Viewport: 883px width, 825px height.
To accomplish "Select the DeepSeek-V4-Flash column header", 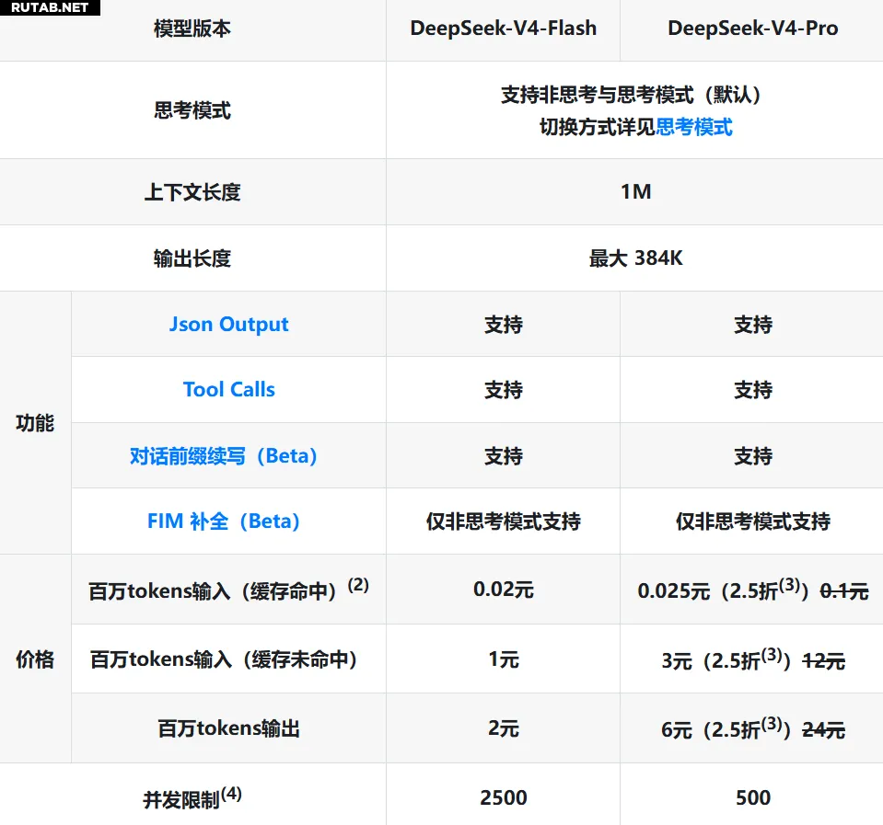I will pos(503,29).
